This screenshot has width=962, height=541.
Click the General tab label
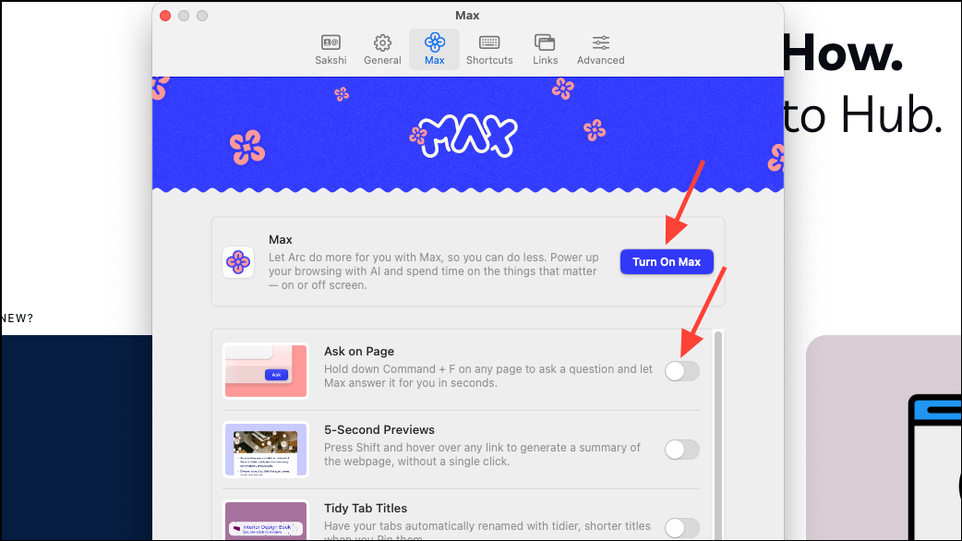(x=382, y=60)
